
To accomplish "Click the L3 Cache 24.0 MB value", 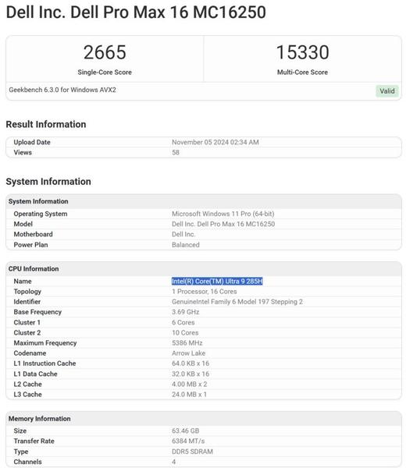I will pyautogui.click(x=189, y=394).
